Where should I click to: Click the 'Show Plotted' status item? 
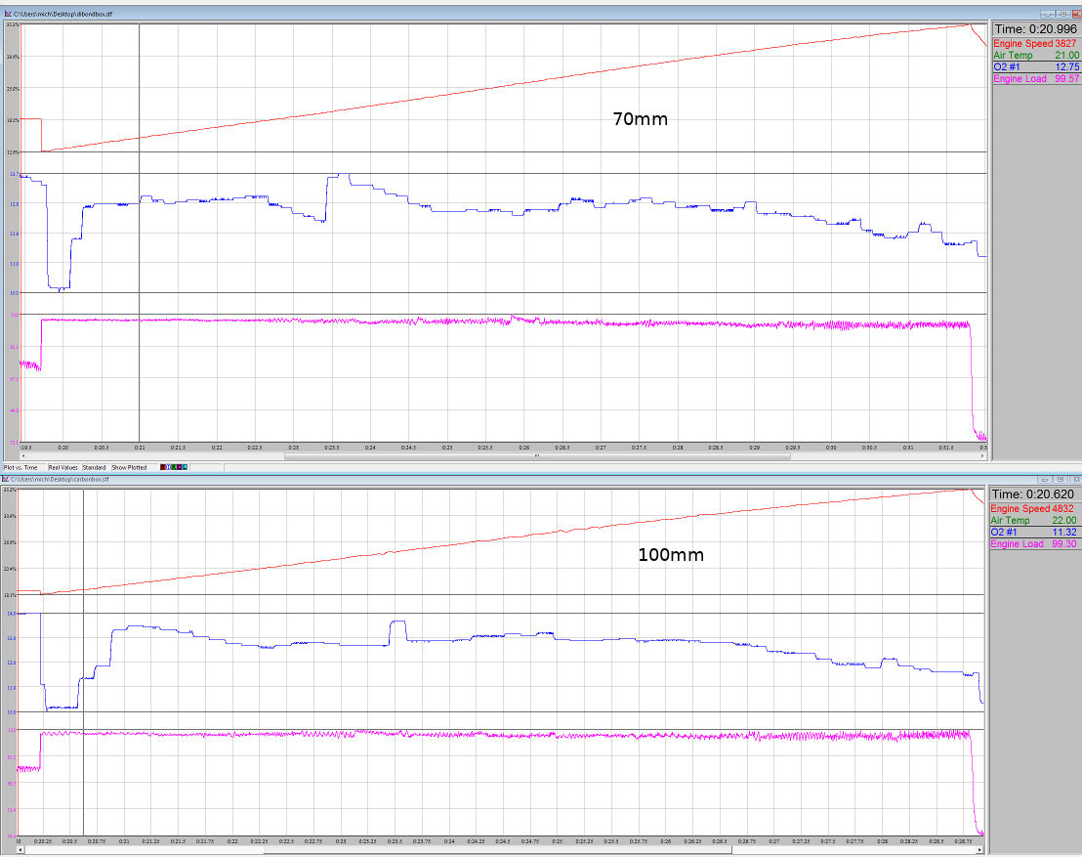pyautogui.click(x=129, y=468)
